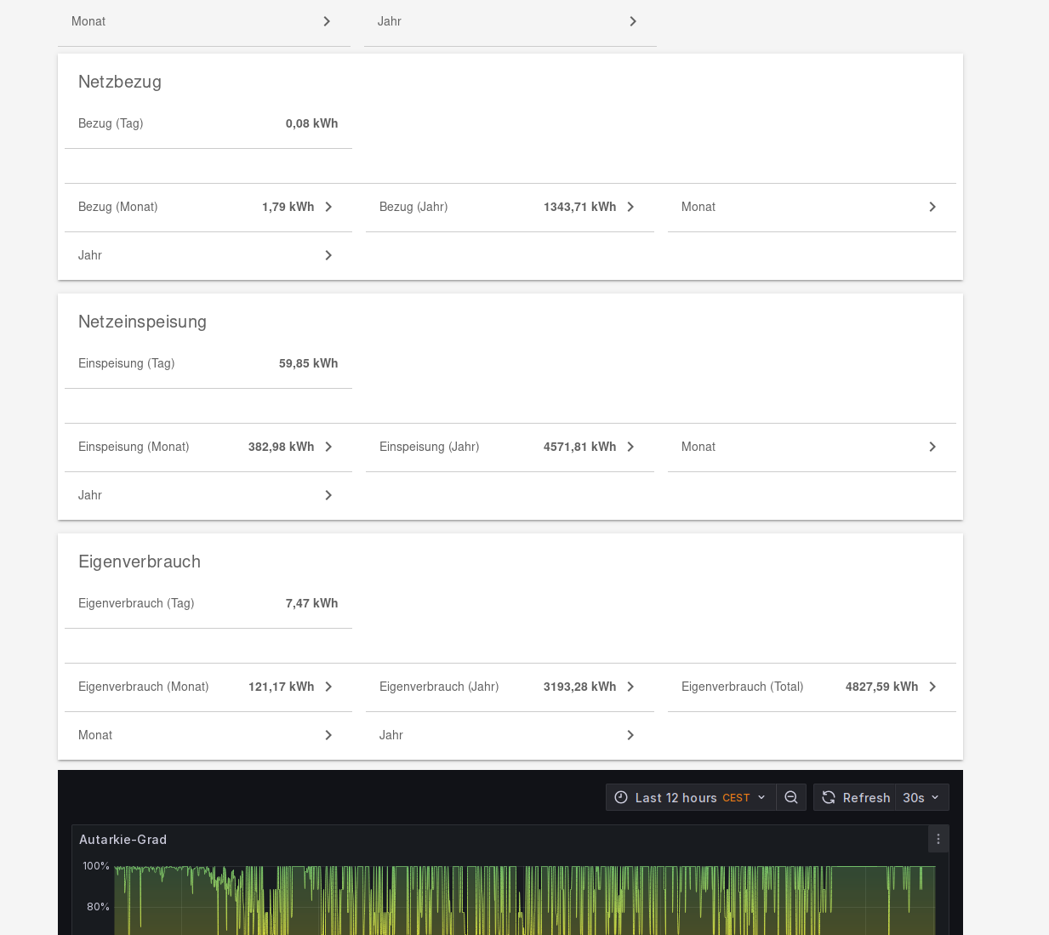This screenshot has width=1049, height=935.
Task: Expand Einspeisung (Monat) chevron
Action: click(328, 447)
